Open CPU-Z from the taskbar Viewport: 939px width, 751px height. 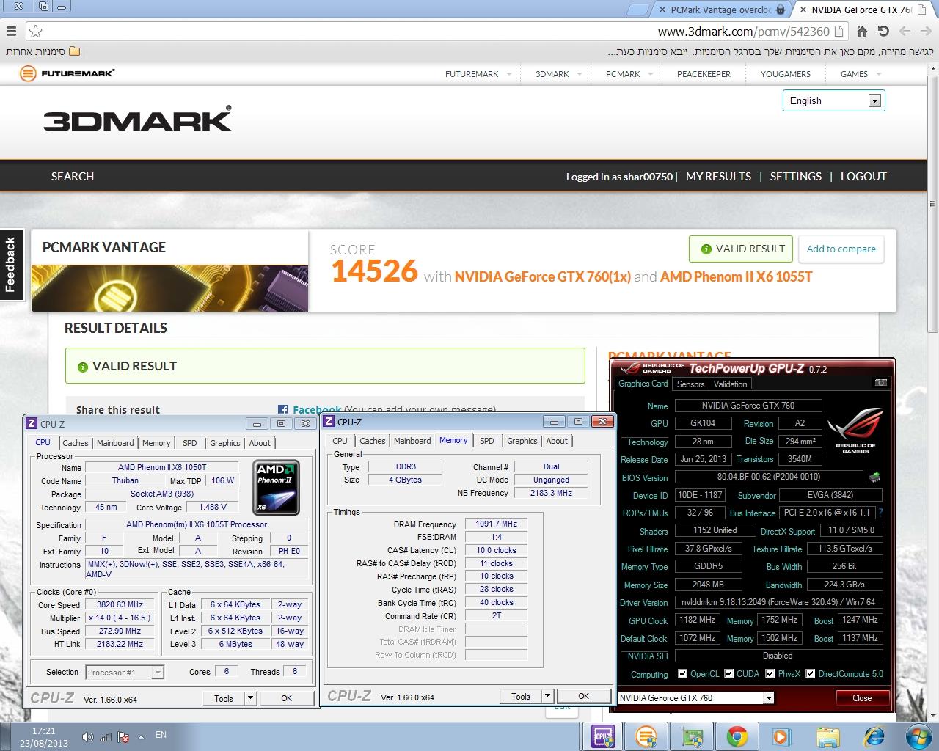point(603,736)
